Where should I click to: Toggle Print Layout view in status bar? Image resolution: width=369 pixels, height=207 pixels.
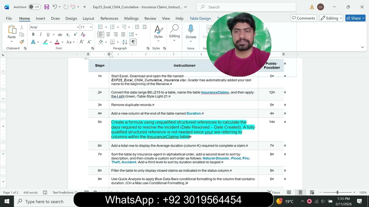point(300,192)
